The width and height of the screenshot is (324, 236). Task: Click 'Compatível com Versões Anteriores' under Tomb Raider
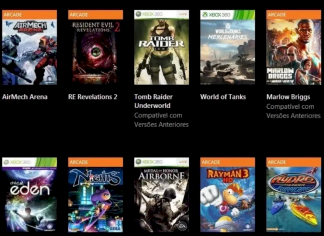(x=161, y=120)
